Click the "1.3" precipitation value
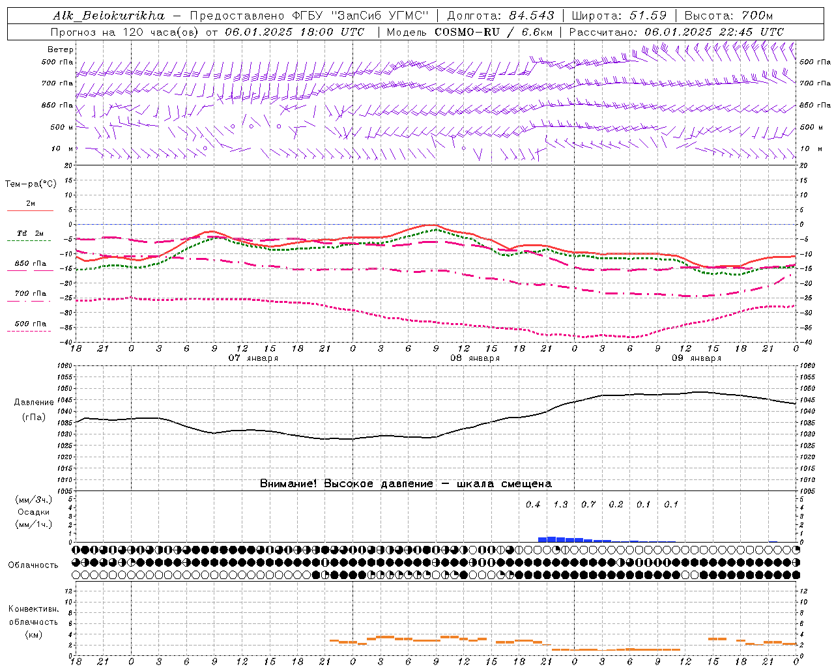The image size is (834, 667). click(x=560, y=505)
